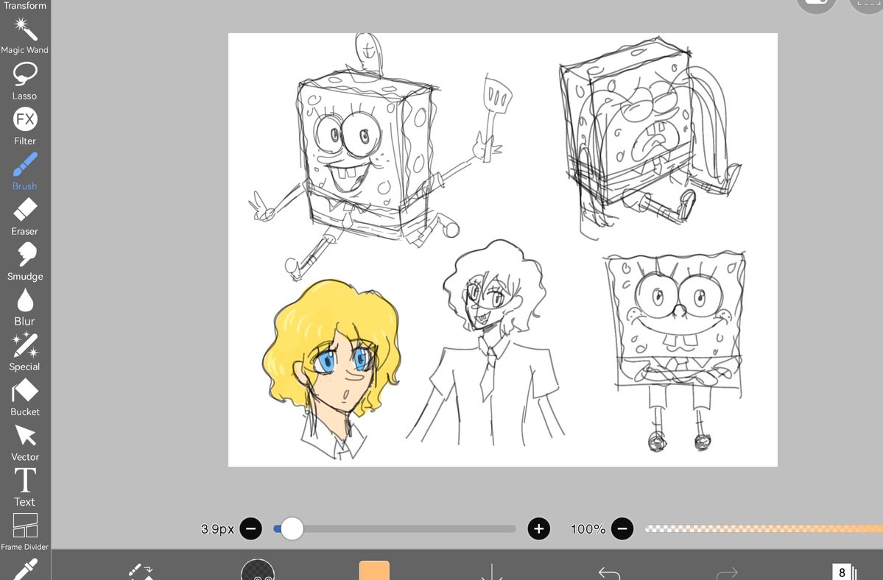Redo the last undone stroke
The width and height of the screenshot is (883, 580).
[x=726, y=573]
